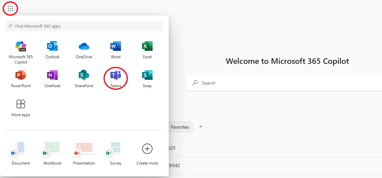Click the Welcome to Microsoft 365 Copilot heading

pyautogui.click(x=287, y=61)
